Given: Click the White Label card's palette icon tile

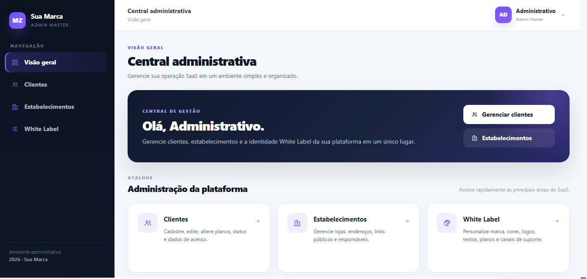Looking at the screenshot, I should 447,223.
